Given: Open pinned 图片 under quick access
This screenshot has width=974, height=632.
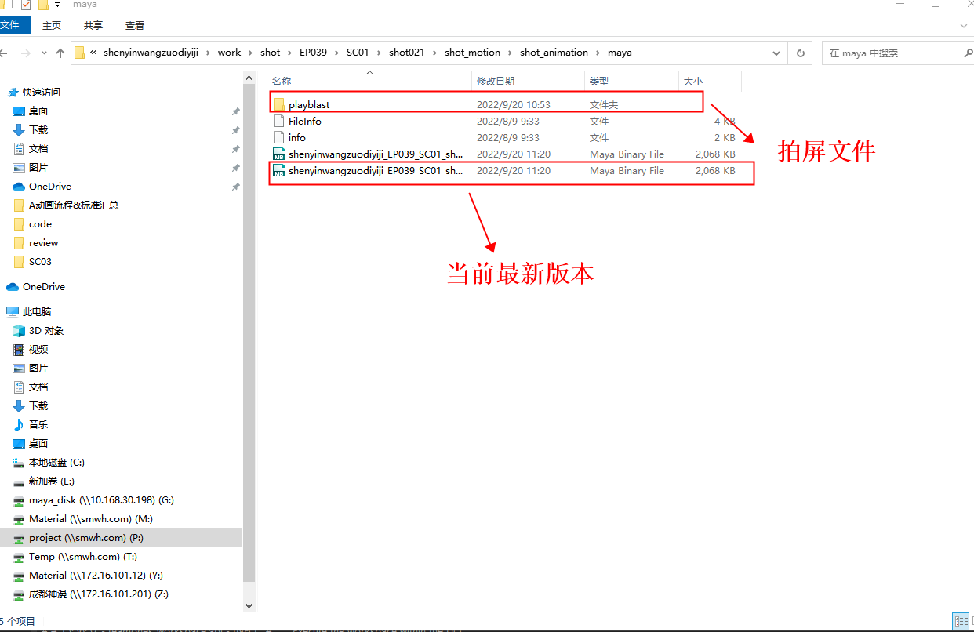Looking at the screenshot, I should point(38,167).
